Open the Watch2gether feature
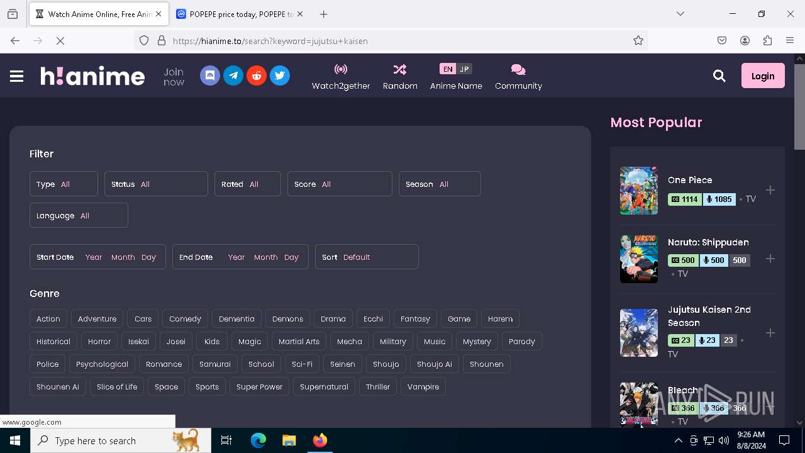Viewport: 805px width, 453px height. (x=341, y=77)
